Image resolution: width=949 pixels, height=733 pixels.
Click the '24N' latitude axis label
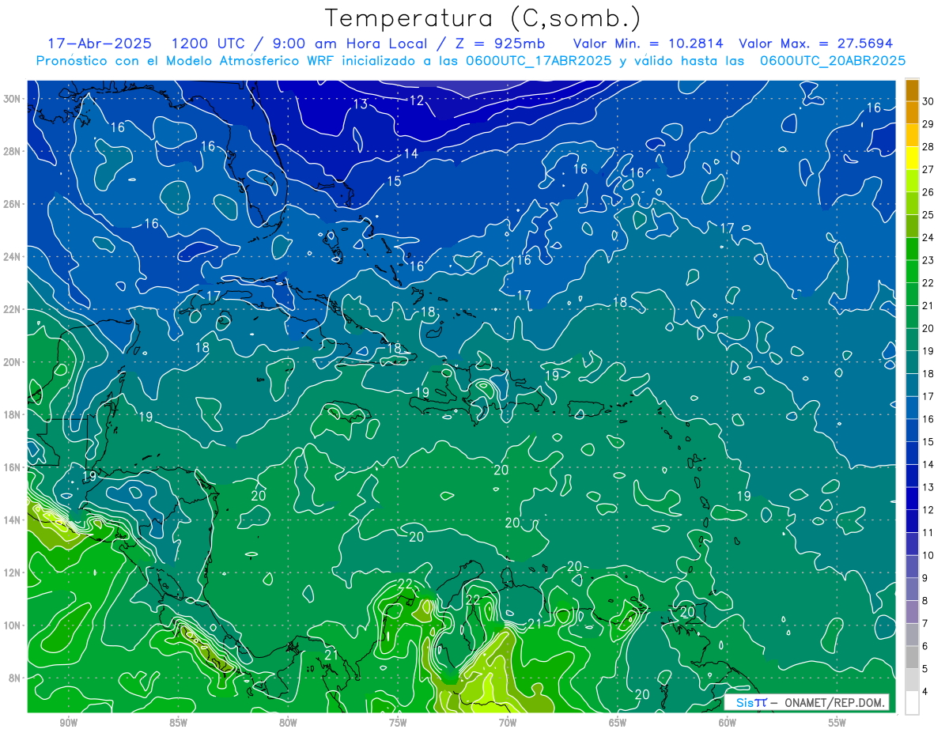(12, 257)
